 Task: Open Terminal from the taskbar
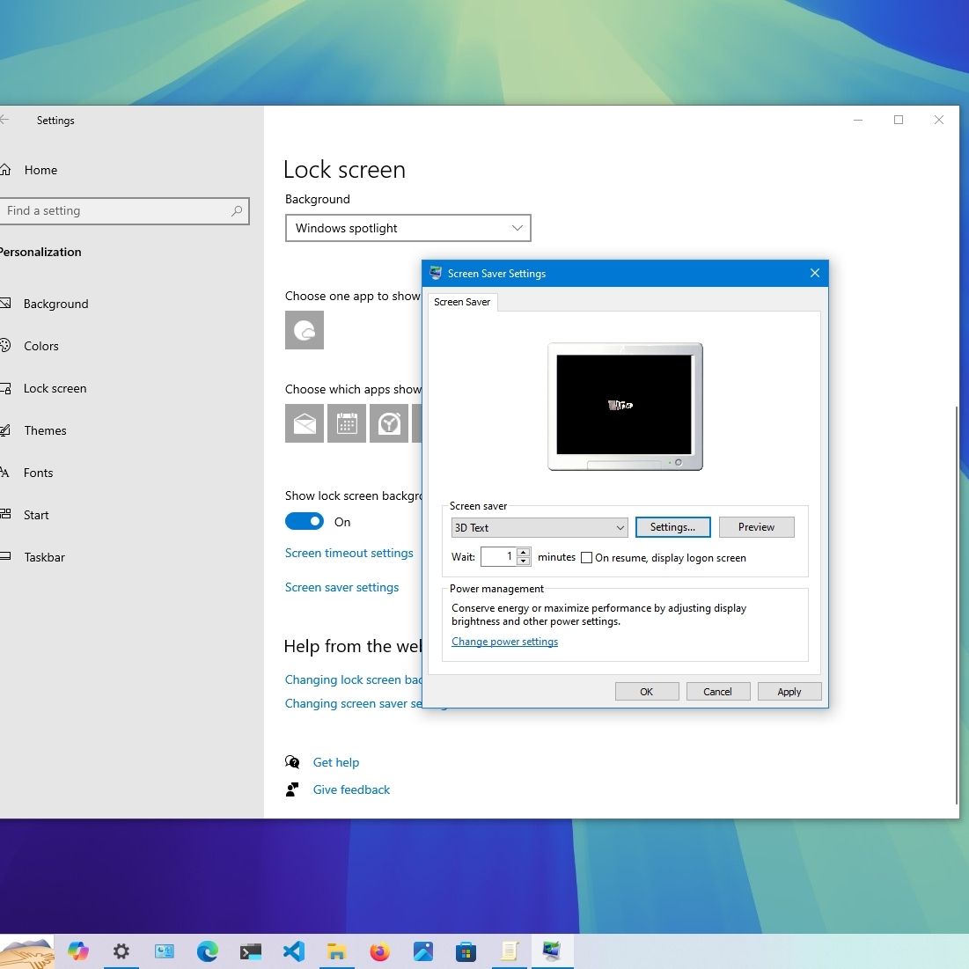[250, 951]
